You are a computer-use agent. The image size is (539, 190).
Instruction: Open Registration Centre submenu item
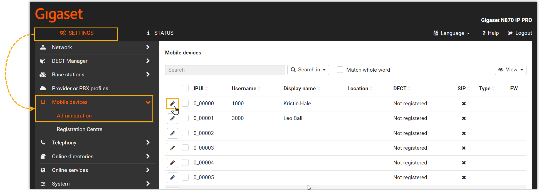click(80, 129)
